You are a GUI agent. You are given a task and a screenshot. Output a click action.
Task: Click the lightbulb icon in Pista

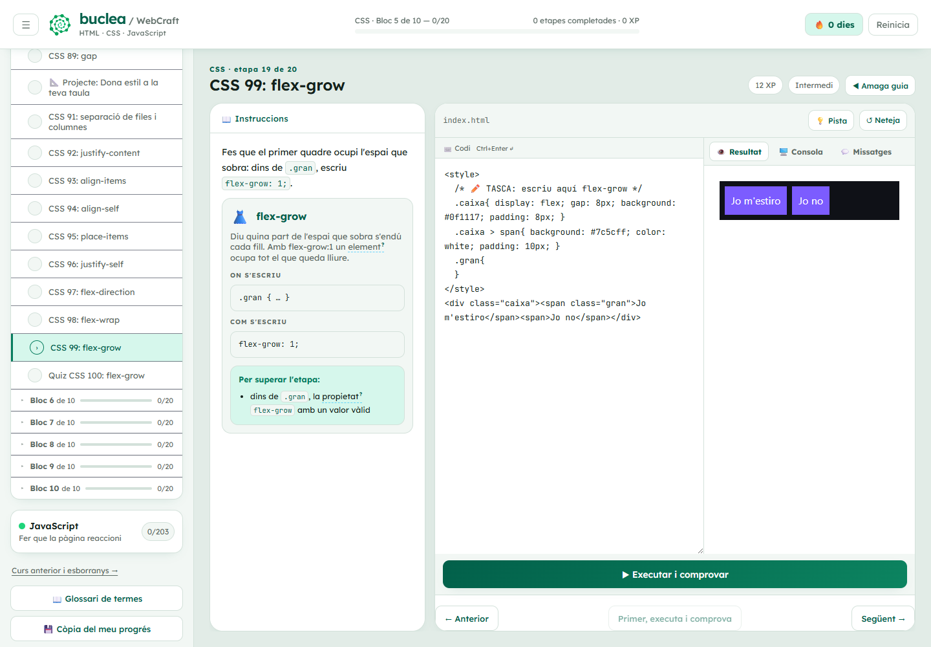point(820,121)
